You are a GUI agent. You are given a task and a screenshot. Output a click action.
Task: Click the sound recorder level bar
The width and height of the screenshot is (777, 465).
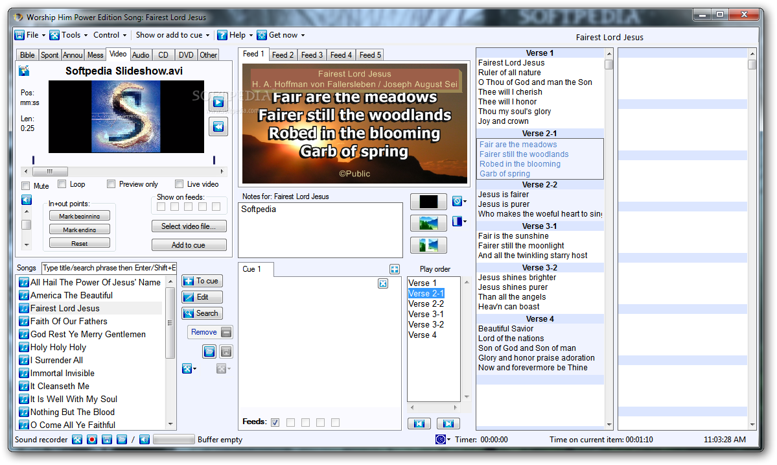click(x=174, y=440)
